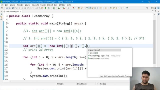Click the Next Annotation icon
Screen dimensions: 160x90
pyautogui.click(x=101, y=8)
